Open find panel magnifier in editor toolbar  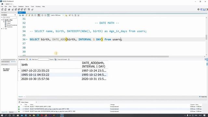[72, 15]
